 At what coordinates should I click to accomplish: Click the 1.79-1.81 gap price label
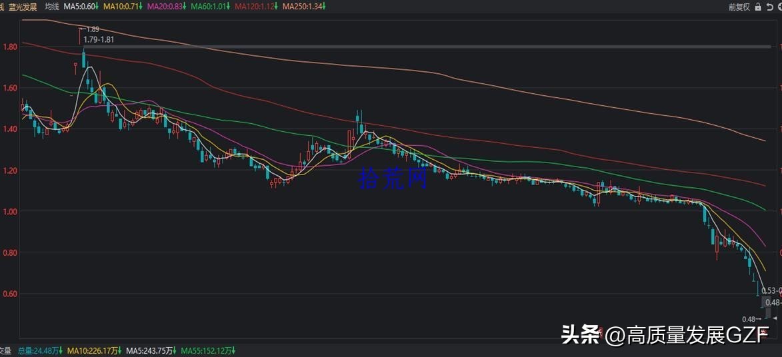99,39
